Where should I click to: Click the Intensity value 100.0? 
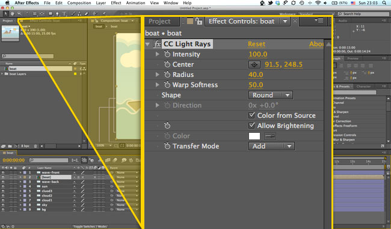pyautogui.click(x=258, y=54)
